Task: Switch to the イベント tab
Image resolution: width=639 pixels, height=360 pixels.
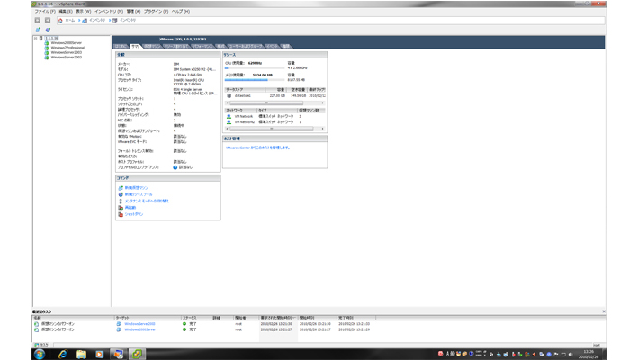Action: coord(272,46)
